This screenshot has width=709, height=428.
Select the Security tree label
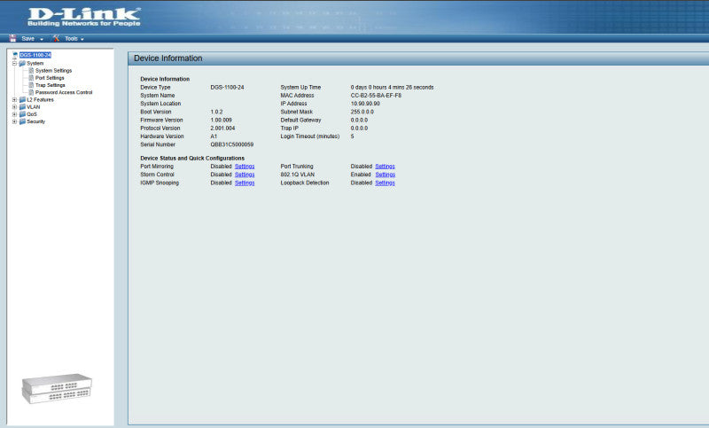35,121
